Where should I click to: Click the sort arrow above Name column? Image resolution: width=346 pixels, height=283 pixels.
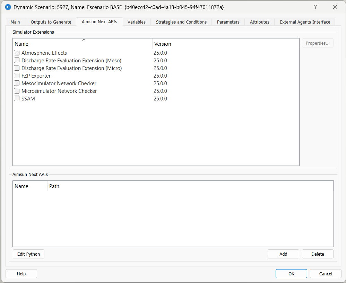[x=84, y=40]
